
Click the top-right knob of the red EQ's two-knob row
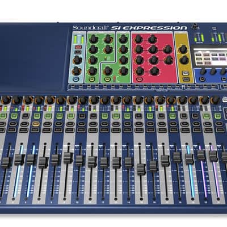click(x=152, y=39)
